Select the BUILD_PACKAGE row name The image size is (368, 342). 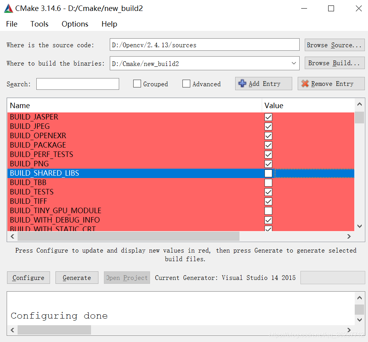[38, 145]
